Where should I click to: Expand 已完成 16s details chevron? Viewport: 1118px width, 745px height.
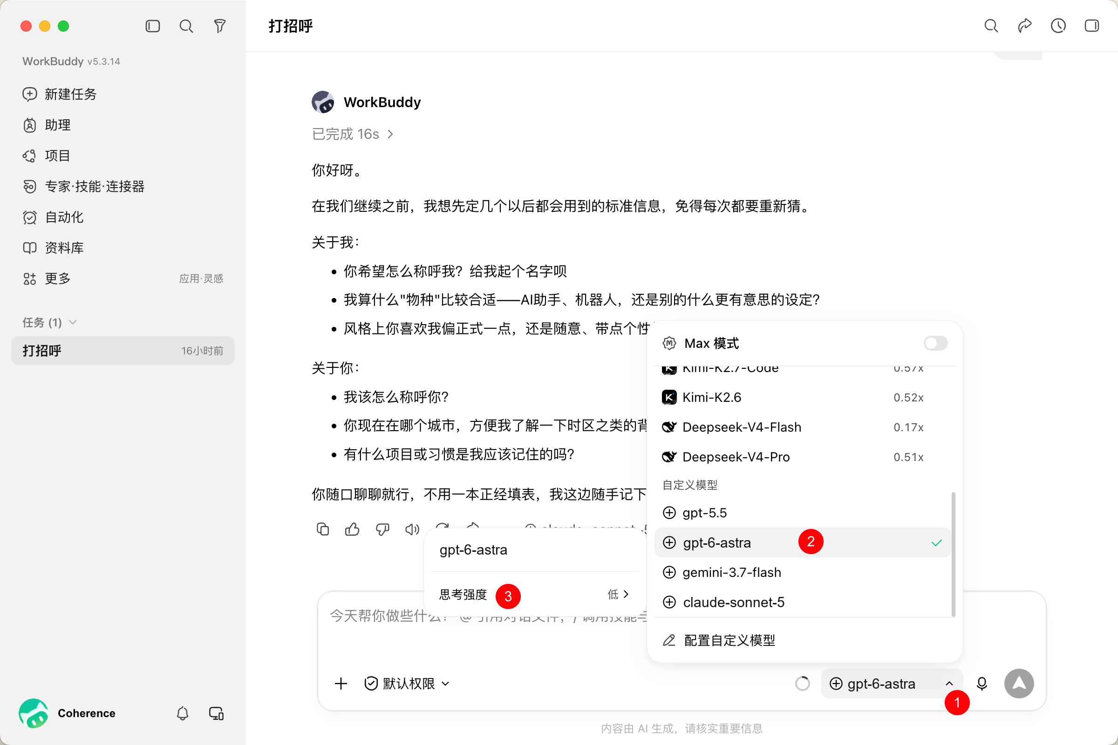coord(391,135)
